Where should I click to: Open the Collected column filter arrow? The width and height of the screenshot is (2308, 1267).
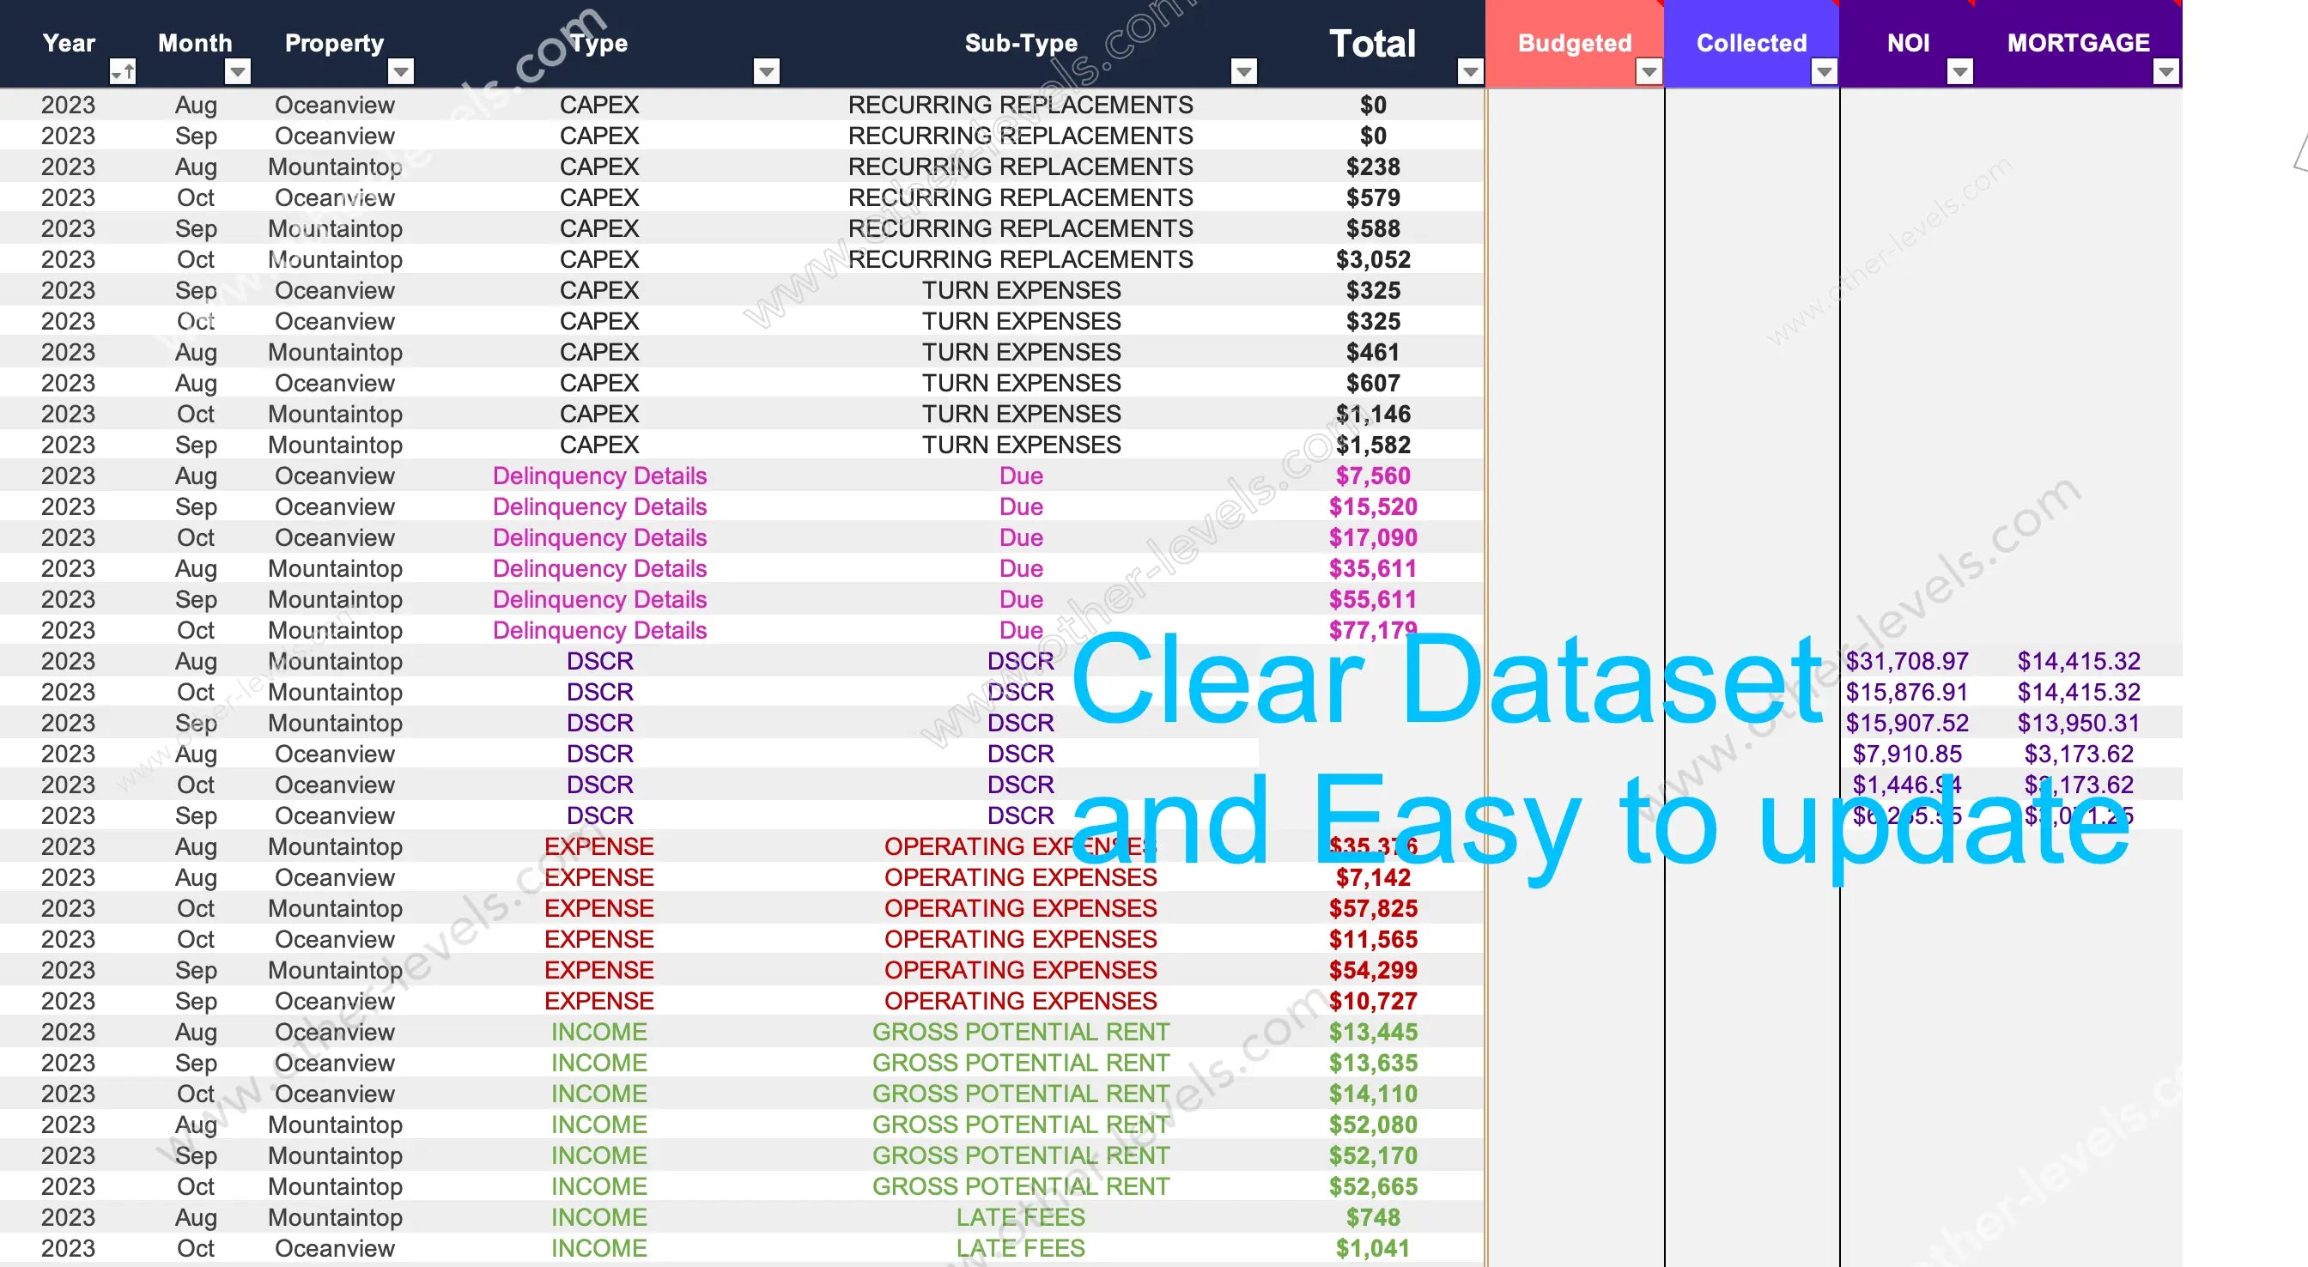[1825, 70]
